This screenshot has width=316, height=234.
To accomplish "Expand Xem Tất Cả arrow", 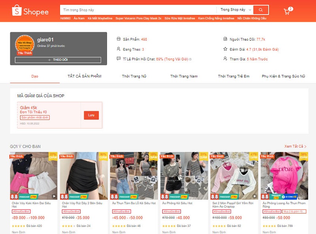I will point(305,146).
